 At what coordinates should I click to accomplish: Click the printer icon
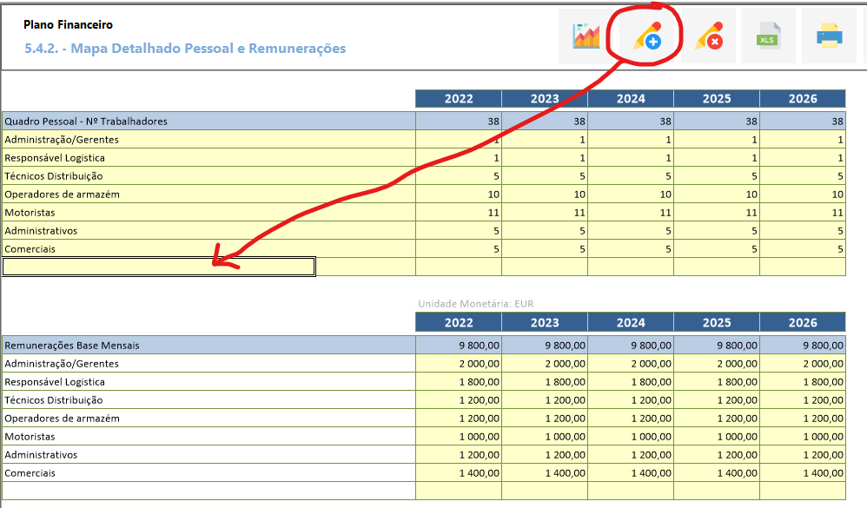pos(829,36)
